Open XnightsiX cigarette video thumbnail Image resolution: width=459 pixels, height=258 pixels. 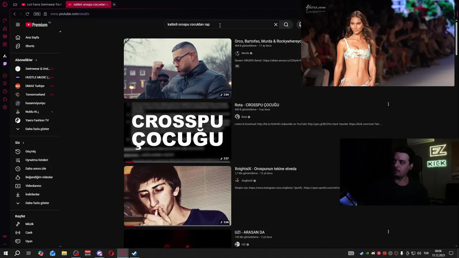point(178,196)
